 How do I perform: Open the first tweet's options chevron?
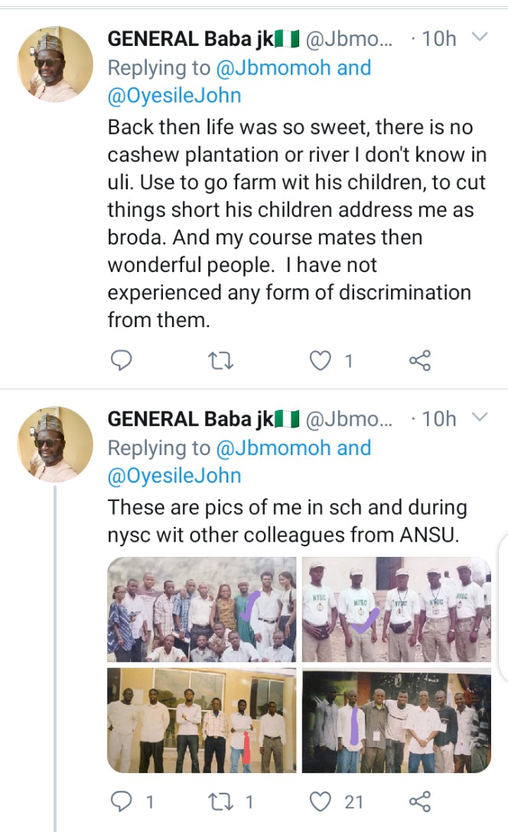coord(480,37)
